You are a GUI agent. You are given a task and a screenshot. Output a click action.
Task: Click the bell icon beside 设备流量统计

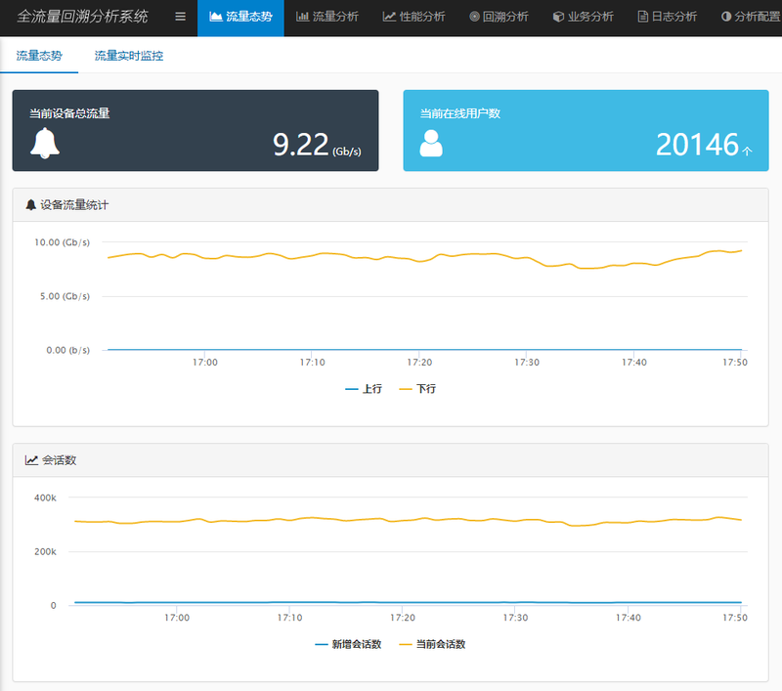click(31, 205)
